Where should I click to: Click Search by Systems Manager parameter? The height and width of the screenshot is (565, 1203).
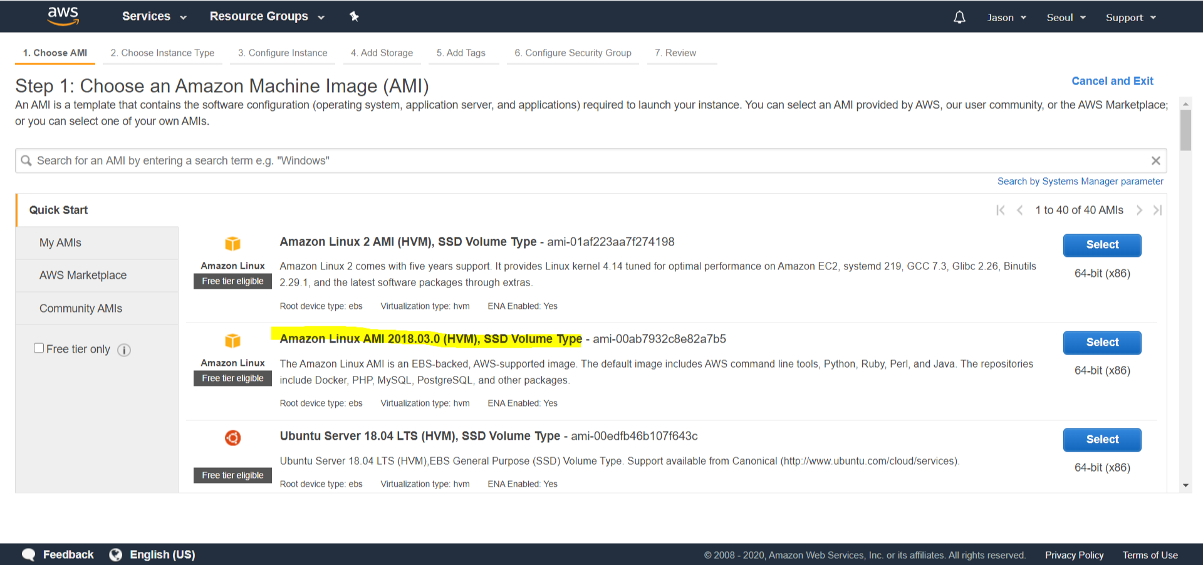tap(1080, 182)
